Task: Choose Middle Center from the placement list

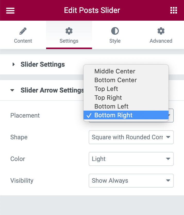Action: (x=115, y=71)
